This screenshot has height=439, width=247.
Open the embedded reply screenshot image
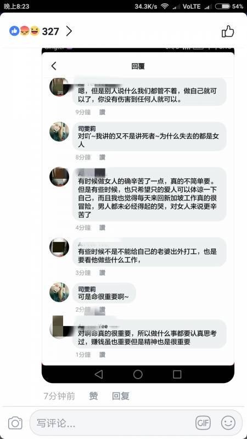pyautogui.click(x=138, y=215)
